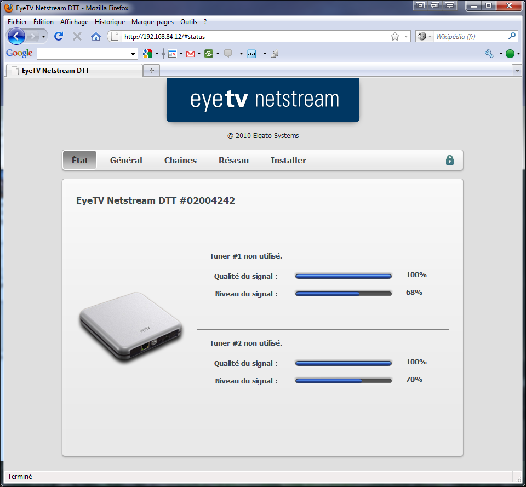Click the Google Calendar toolbar icon
Screen dimensions: 526x487
point(172,54)
